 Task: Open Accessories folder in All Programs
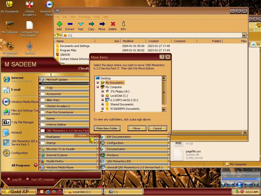click(x=64, y=94)
